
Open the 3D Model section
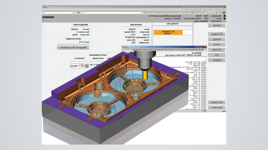(217, 50)
